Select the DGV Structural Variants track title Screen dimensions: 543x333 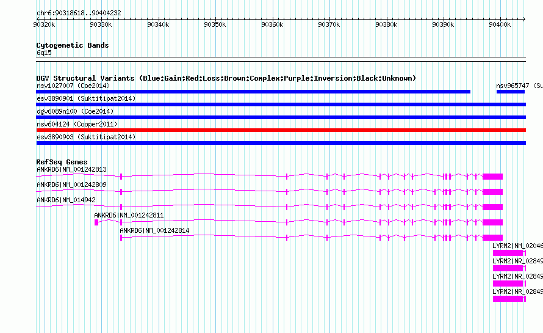[x=226, y=78]
